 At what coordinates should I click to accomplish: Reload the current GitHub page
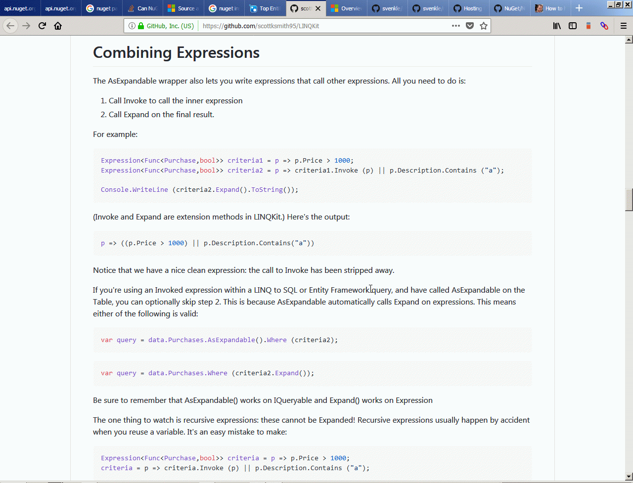coord(42,26)
